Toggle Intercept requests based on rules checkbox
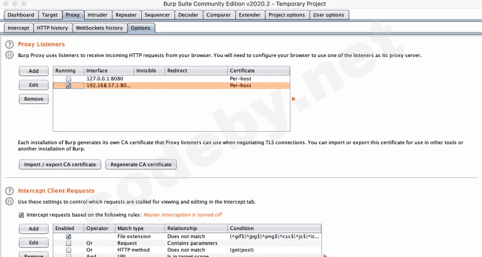 [x=21, y=215]
